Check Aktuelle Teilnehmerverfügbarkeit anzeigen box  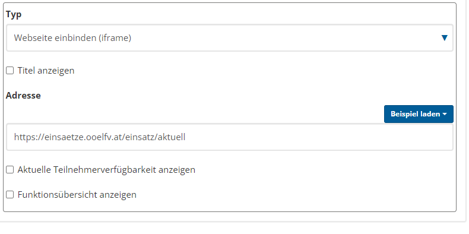10,170
